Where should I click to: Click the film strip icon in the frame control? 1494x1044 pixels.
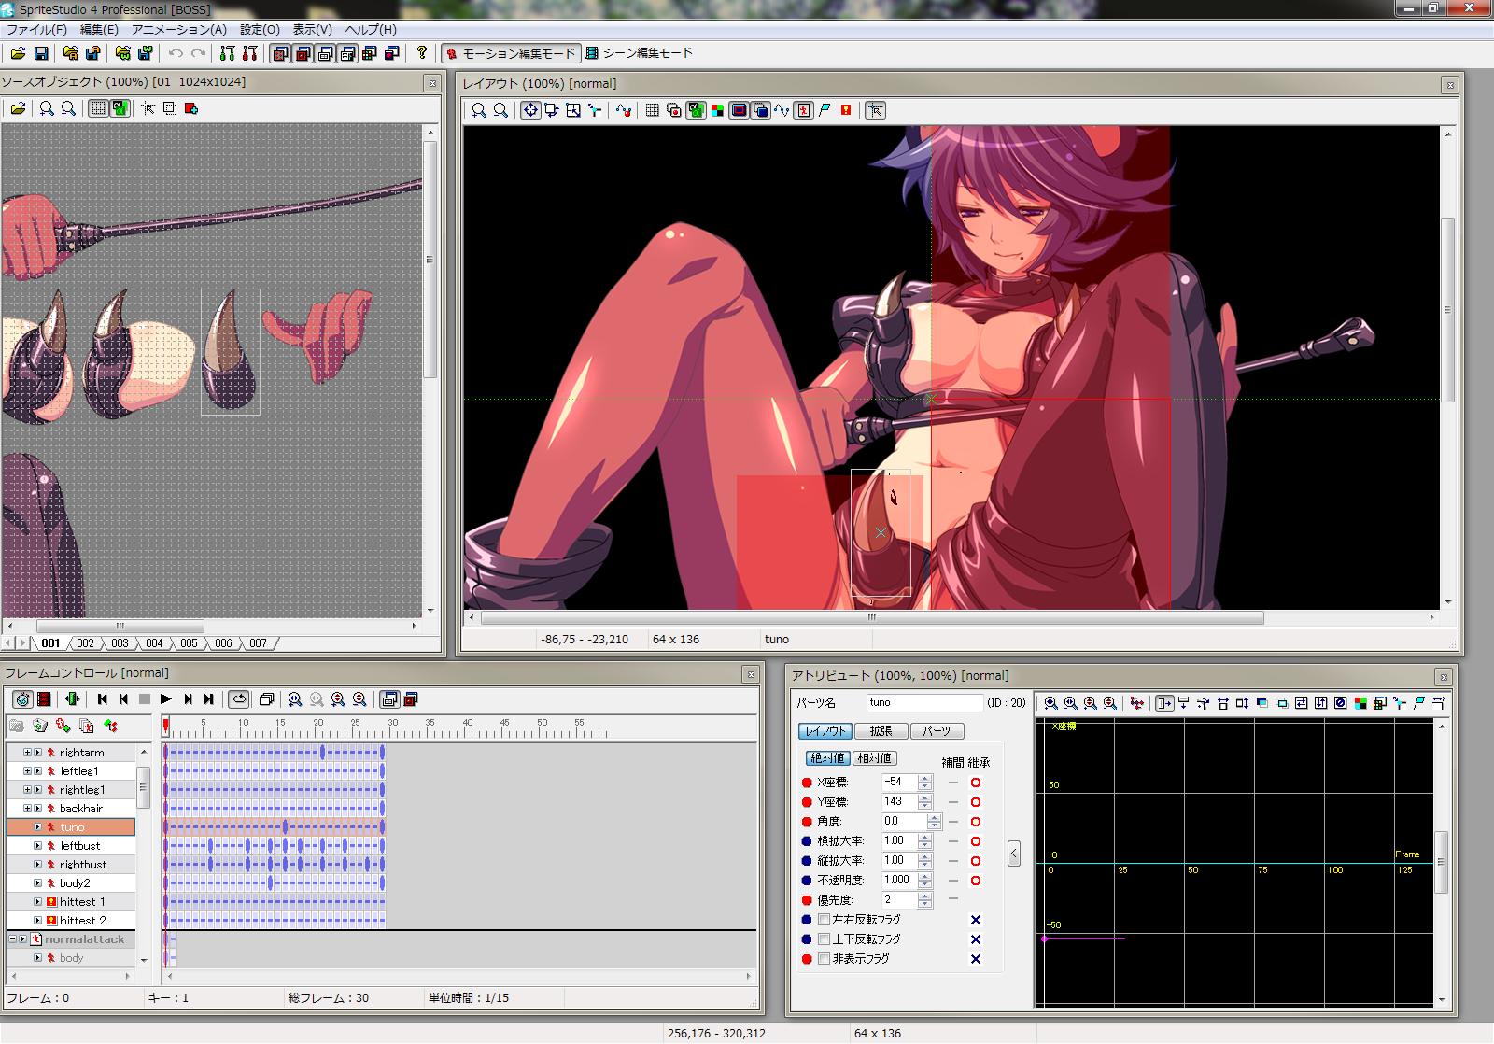tap(44, 698)
